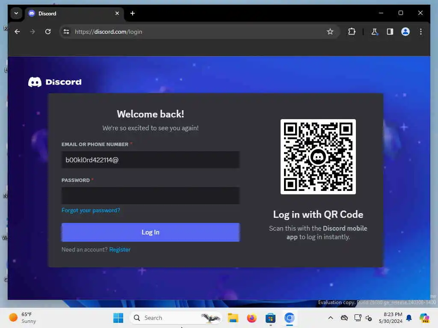Open the Windows Start menu
The image size is (438, 328).
tap(118, 318)
